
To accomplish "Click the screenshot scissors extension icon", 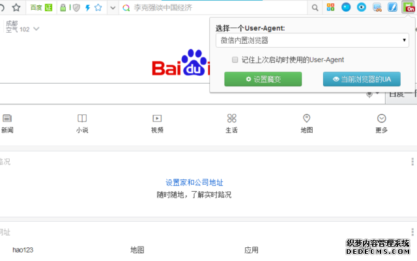I will click(377, 7).
